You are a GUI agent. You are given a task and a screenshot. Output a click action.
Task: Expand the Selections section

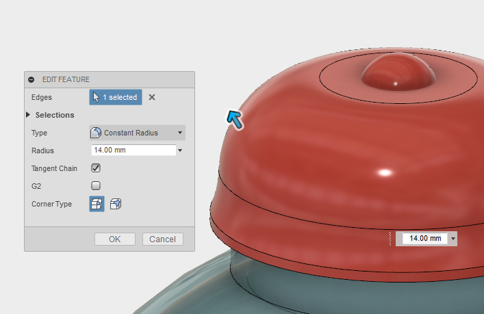tap(28, 115)
